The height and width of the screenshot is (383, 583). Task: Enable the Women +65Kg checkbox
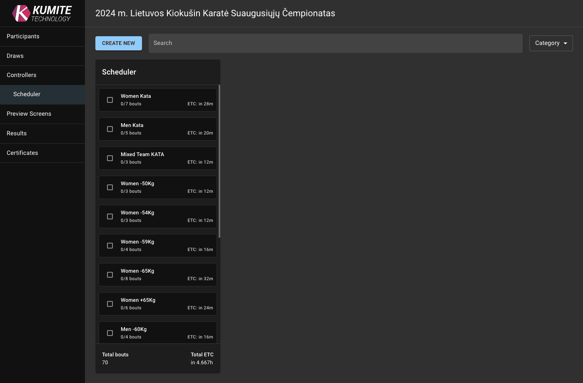tap(110, 303)
